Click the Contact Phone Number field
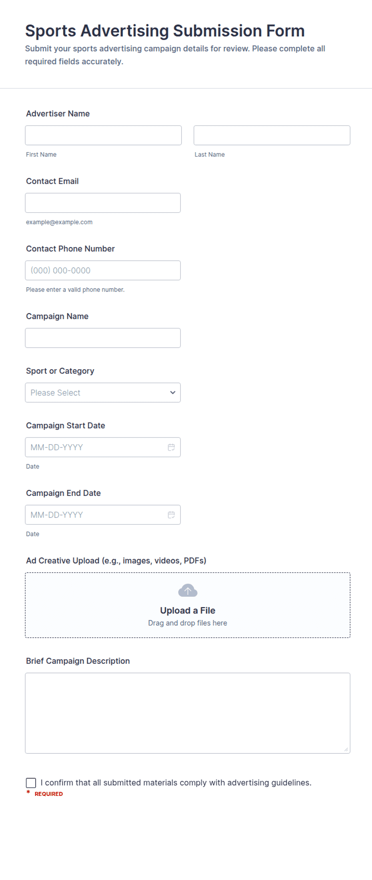The image size is (372, 880). click(103, 270)
